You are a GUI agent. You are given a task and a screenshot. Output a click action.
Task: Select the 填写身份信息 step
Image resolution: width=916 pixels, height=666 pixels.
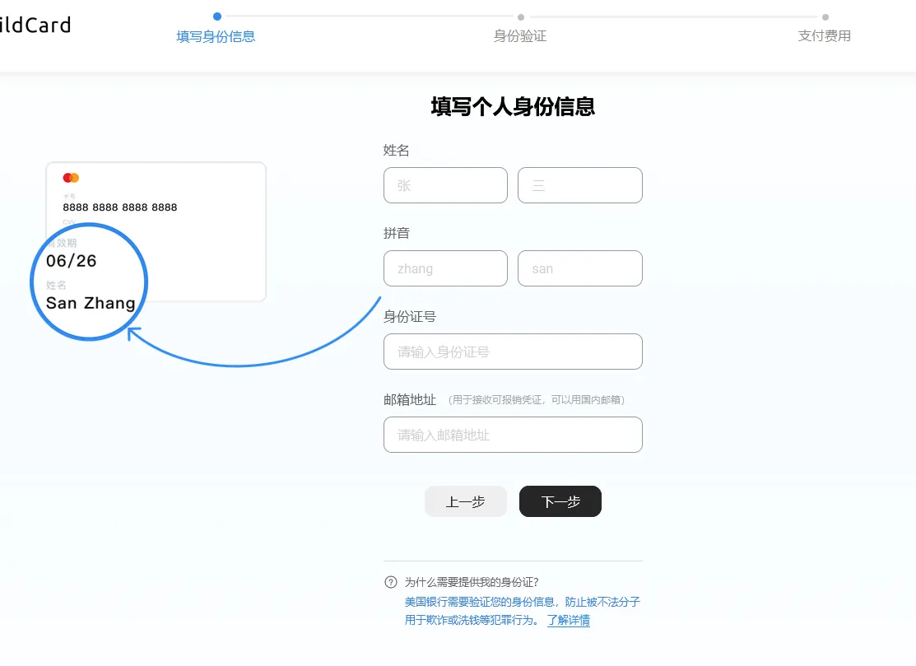[x=216, y=37]
